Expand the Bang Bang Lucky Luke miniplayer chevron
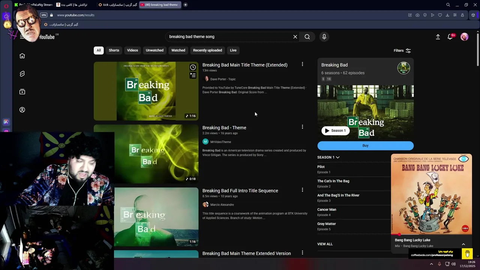480x270 pixels. (x=463, y=244)
